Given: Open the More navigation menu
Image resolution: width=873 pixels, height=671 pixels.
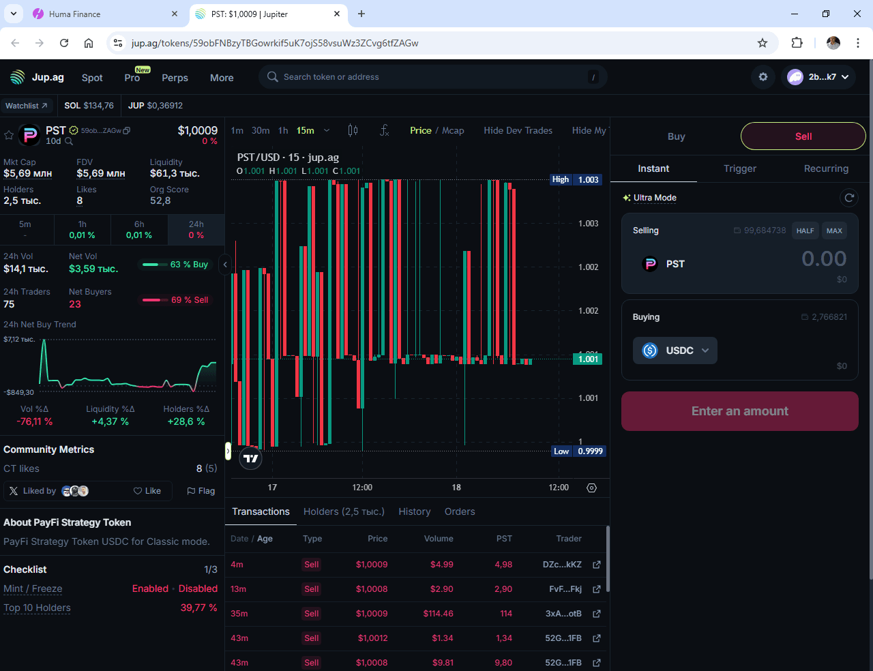Looking at the screenshot, I should pos(222,78).
